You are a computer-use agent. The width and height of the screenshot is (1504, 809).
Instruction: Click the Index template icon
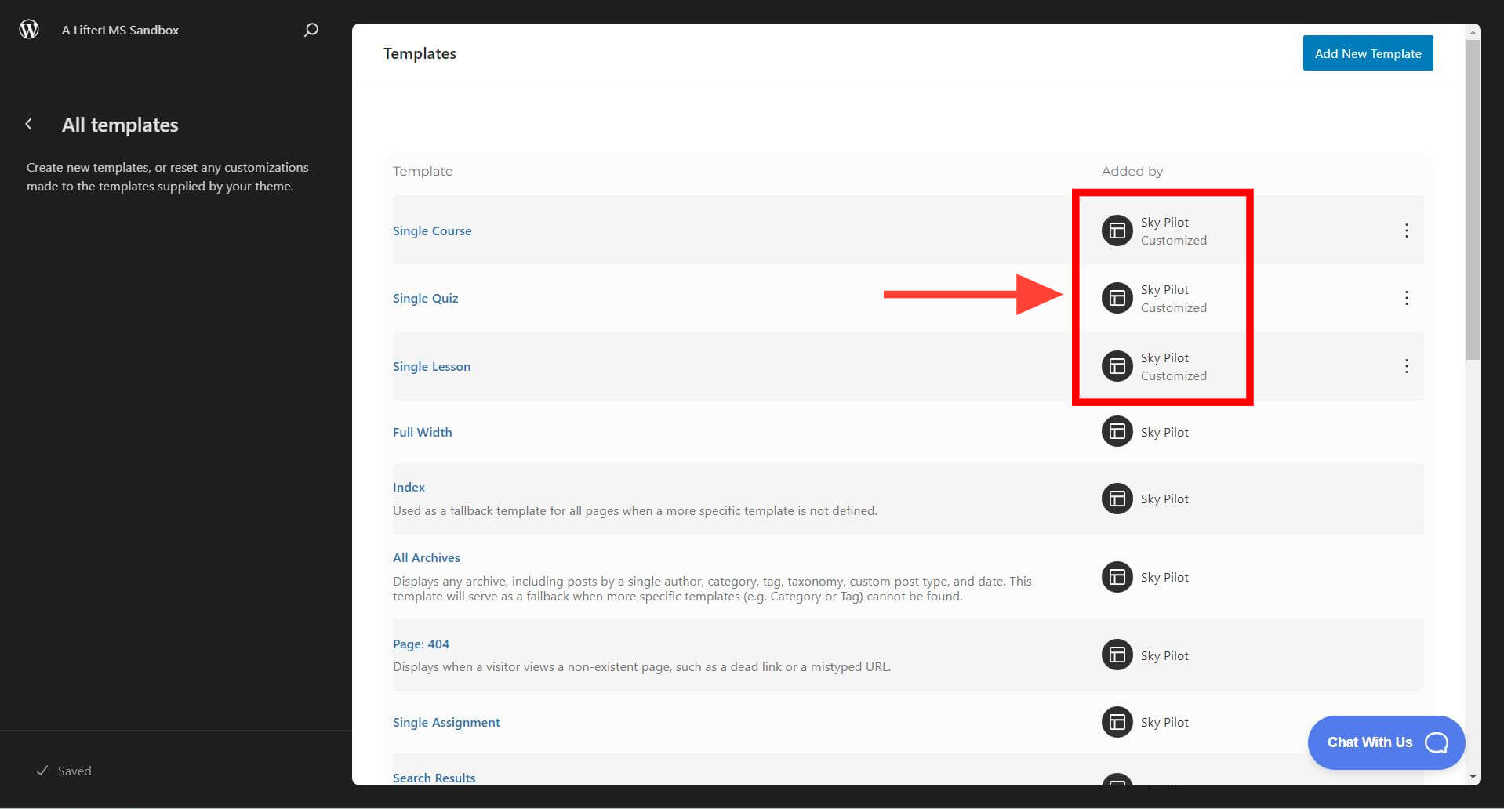pos(1117,499)
